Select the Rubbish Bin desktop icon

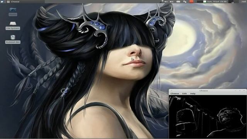click(x=13, y=39)
